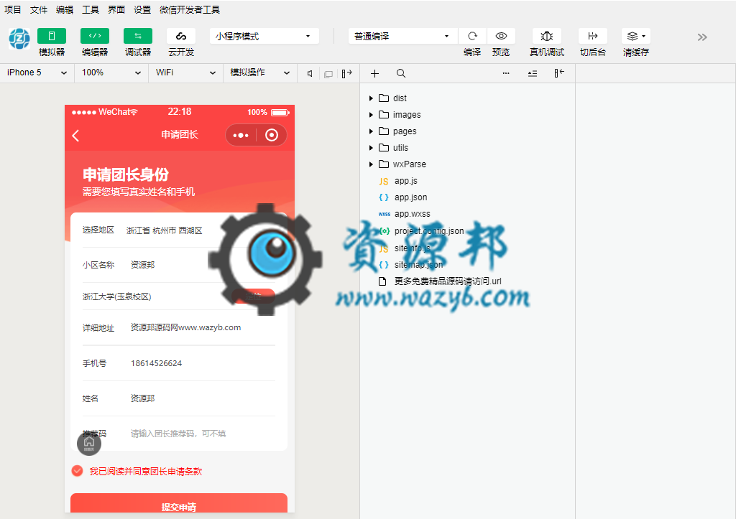Open the 文件 menu
The height and width of the screenshot is (519, 736).
point(39,10)
